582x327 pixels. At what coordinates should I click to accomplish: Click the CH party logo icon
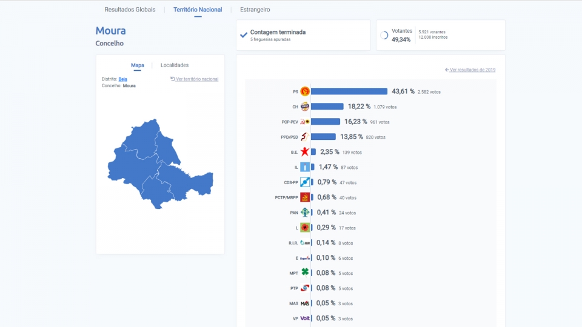tap(305, 107)
